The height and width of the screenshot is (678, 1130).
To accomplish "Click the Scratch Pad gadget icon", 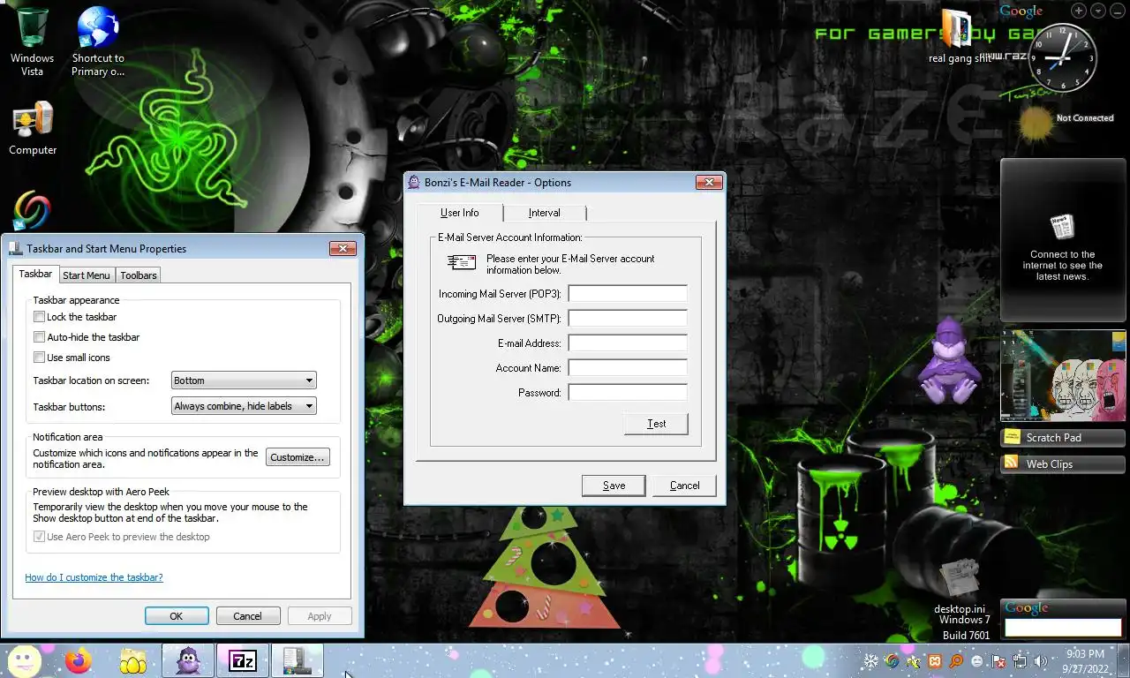I will click(1013, 437).
